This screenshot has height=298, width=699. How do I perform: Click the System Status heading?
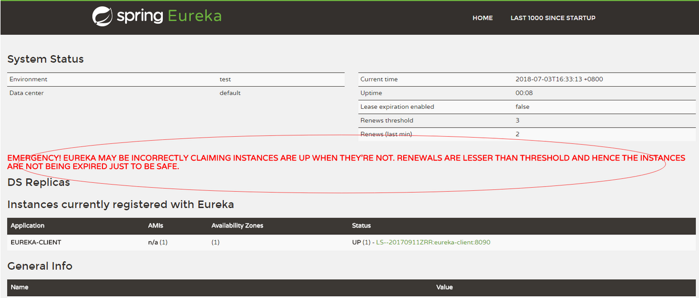point(46,59)
